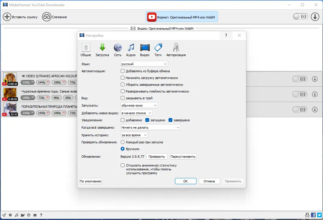Click the Отмена button
323x220 pixels.
209,181
